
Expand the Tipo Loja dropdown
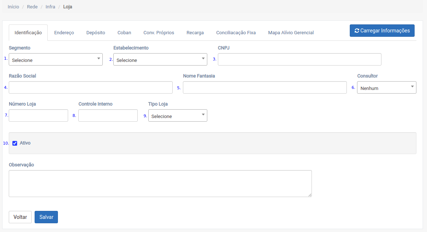(x=178, y=116)
